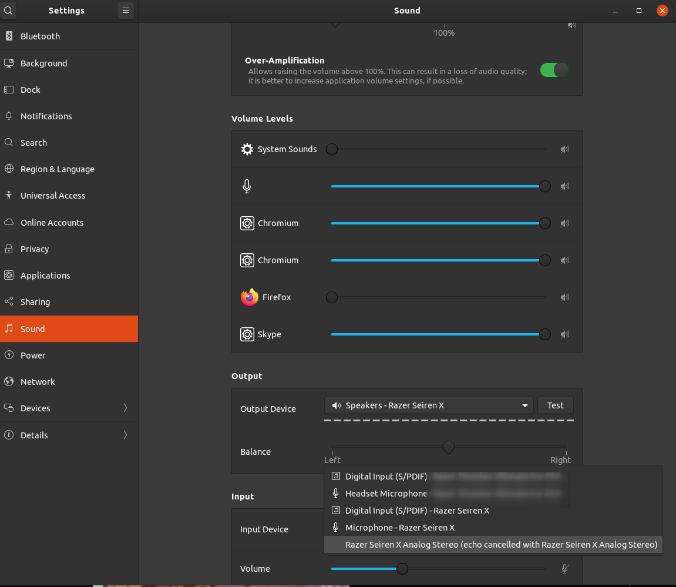Mute the Chromium volume stream
The width and height of the screenshot is (676, 587).
(564, 223)
